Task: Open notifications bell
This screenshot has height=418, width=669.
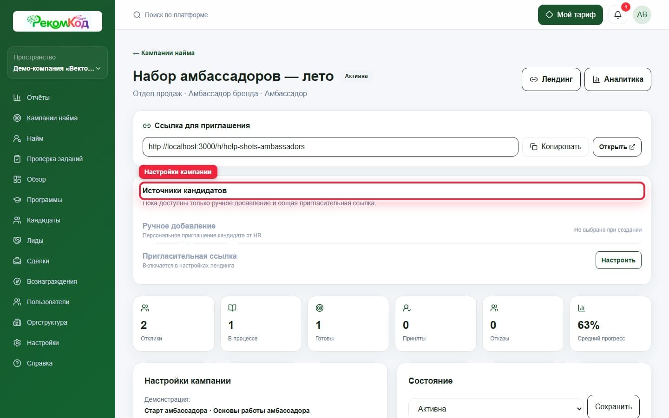Action: 618,15
